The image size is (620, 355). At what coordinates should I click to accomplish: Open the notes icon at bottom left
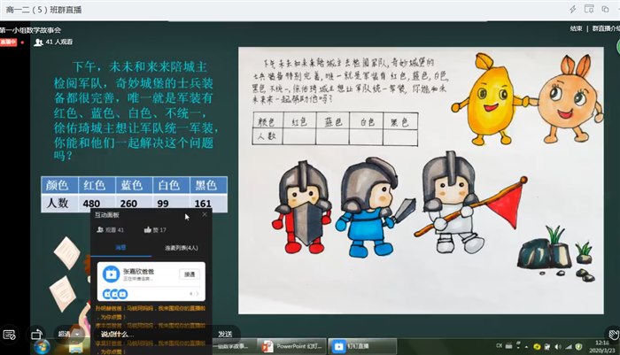tap(8, 335)
